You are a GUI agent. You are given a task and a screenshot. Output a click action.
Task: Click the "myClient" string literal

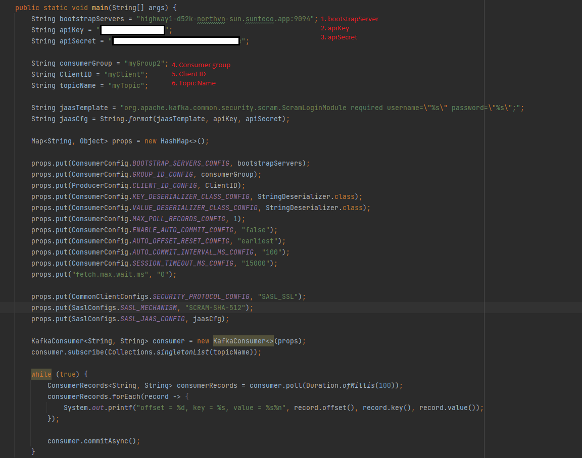pyautogui.click(x=124, y=74)
